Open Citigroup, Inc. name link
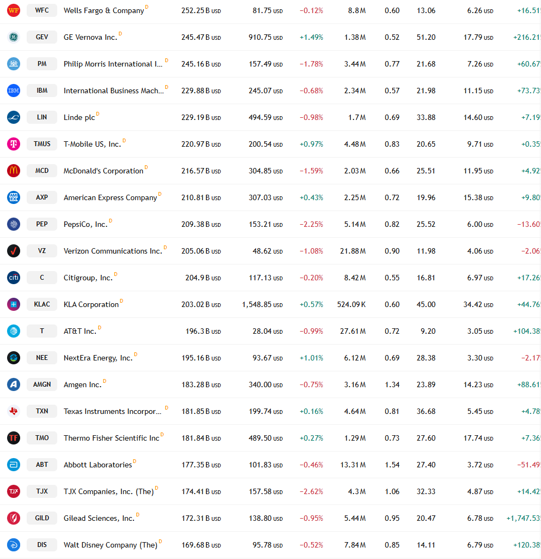Screen dimensions: 541x559 (88, 278)
